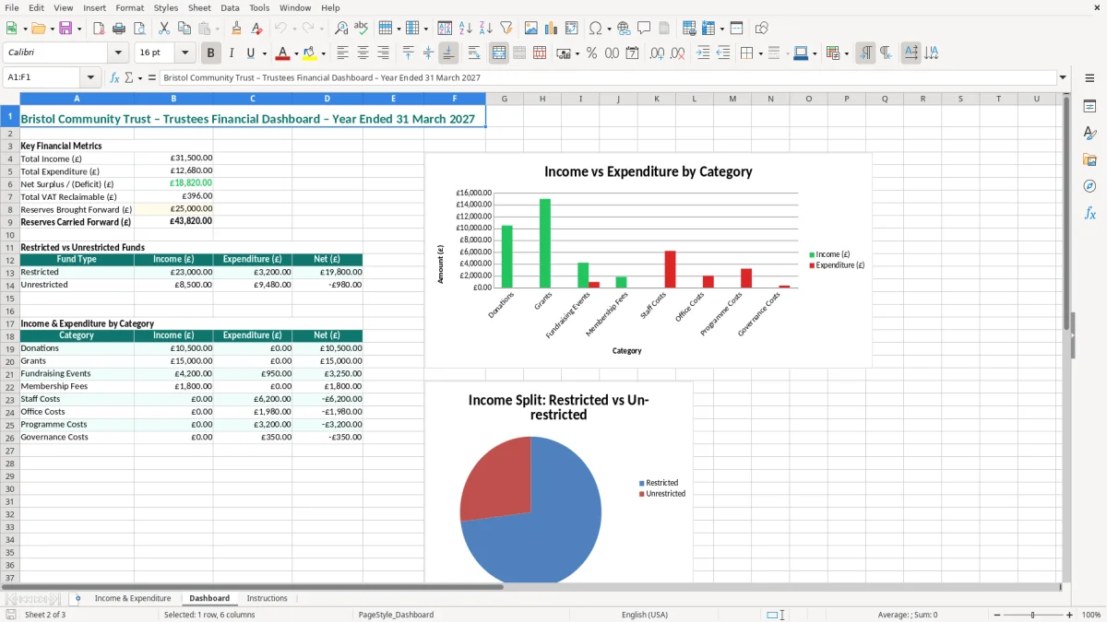Open sidebar Properties panel icon
The width and height of the screenshot is (1107, 622).
click(1089, 107)
